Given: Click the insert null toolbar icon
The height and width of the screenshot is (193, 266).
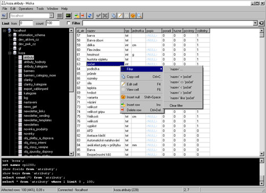Looking at the screenshot, I should click(x=133, y=15).
